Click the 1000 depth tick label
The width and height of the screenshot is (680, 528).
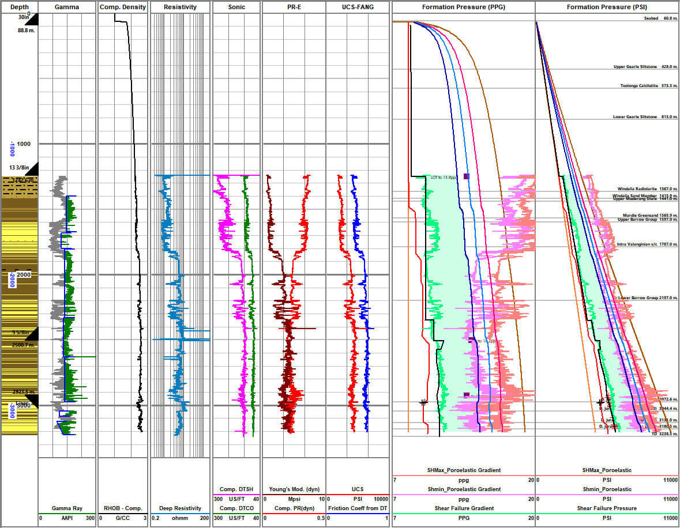24,144
